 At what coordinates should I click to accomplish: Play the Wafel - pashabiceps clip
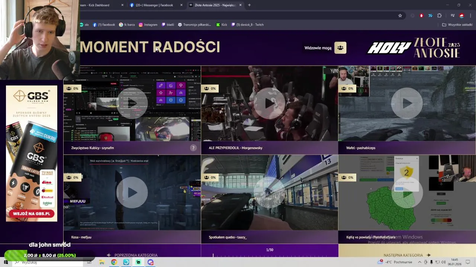coord(407,103)
